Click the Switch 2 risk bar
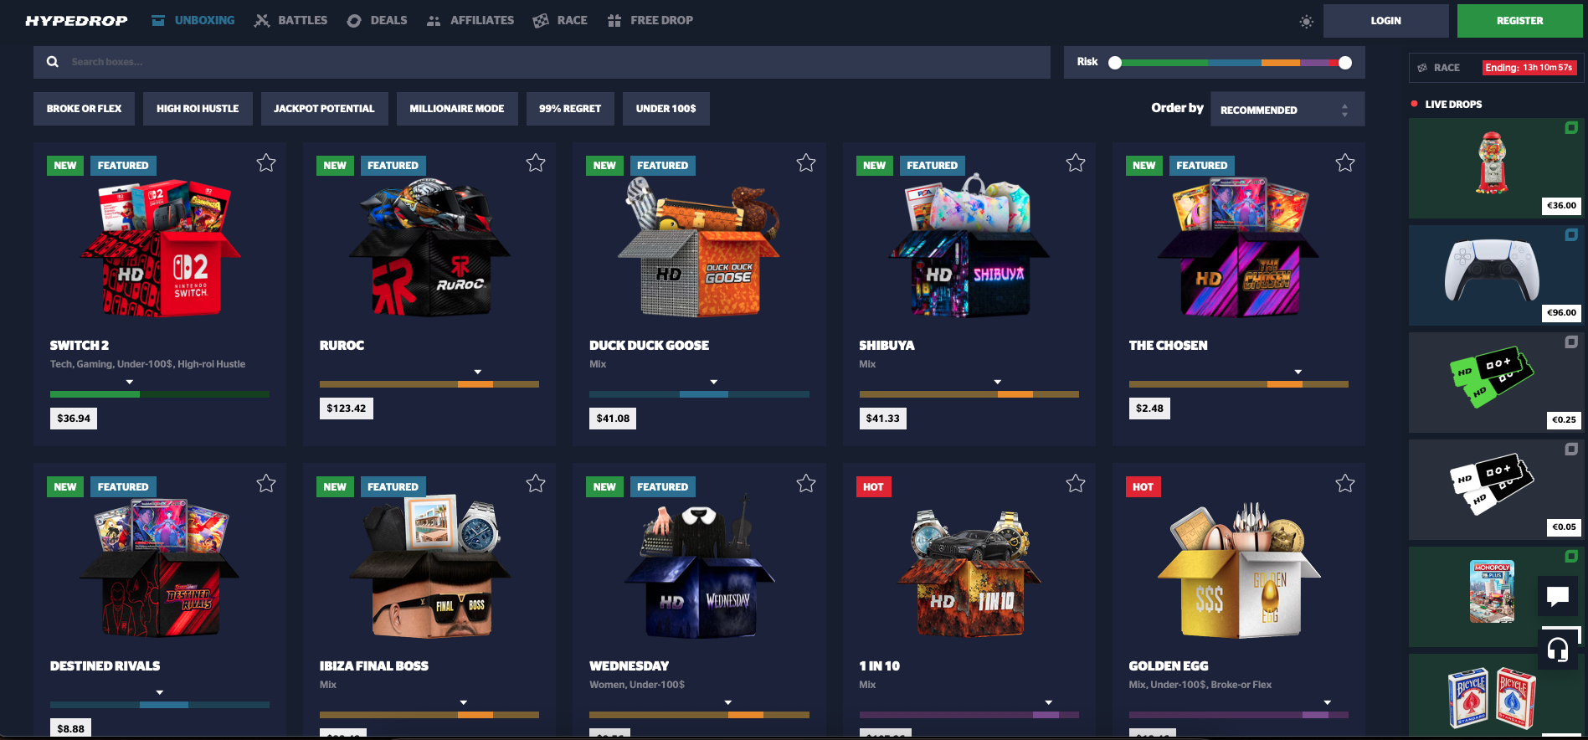Viewport: 1588px width, 740px height. [x=160, y=394]
